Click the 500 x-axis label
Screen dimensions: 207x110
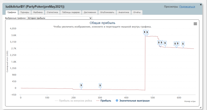(x=153, y=98)
